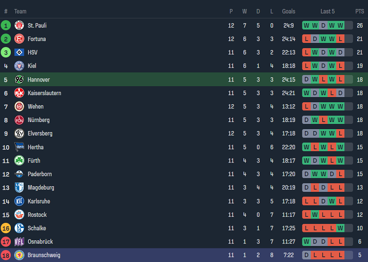The width and height of the screenshot is (368, 262).
Task: Click the Magdeburg club crest
Action: pos(19,188)
